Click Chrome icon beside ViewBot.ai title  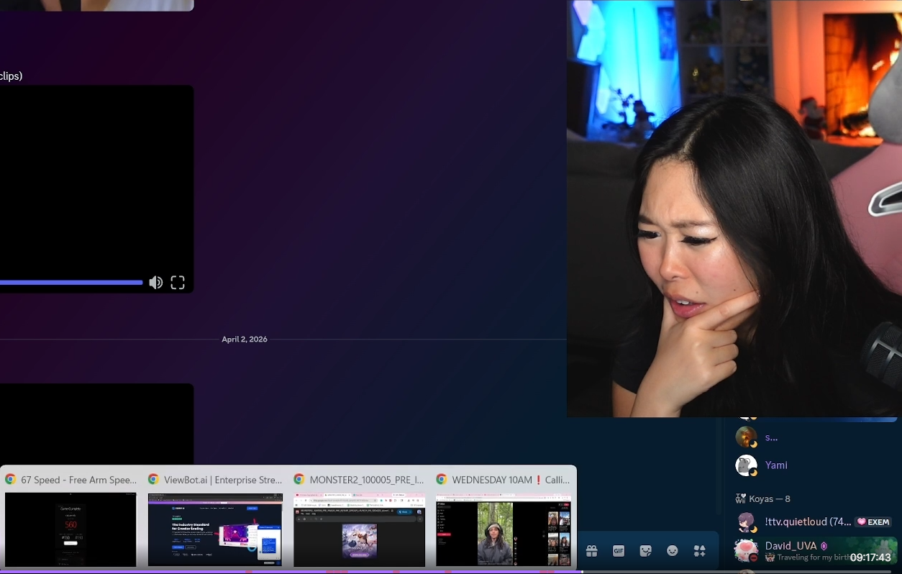[153, 480]
